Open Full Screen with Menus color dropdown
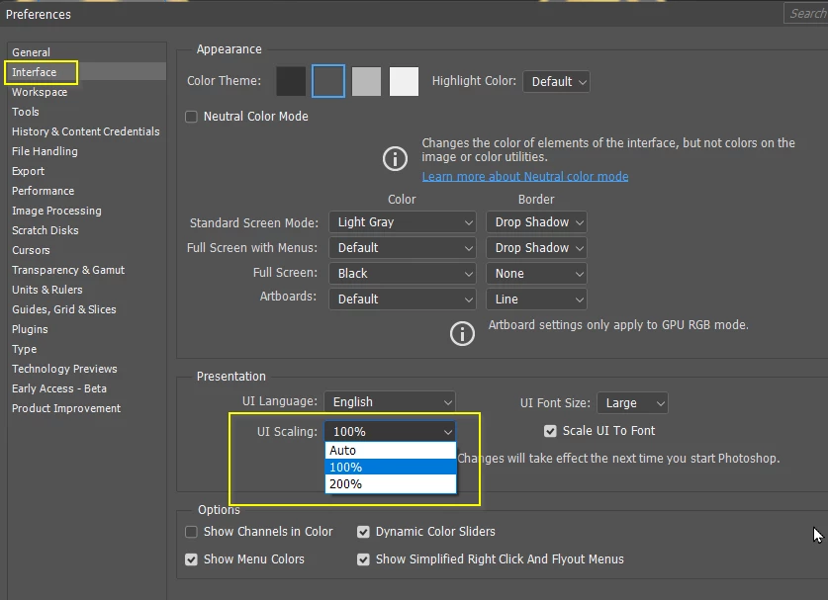 (x=403, y=247)
